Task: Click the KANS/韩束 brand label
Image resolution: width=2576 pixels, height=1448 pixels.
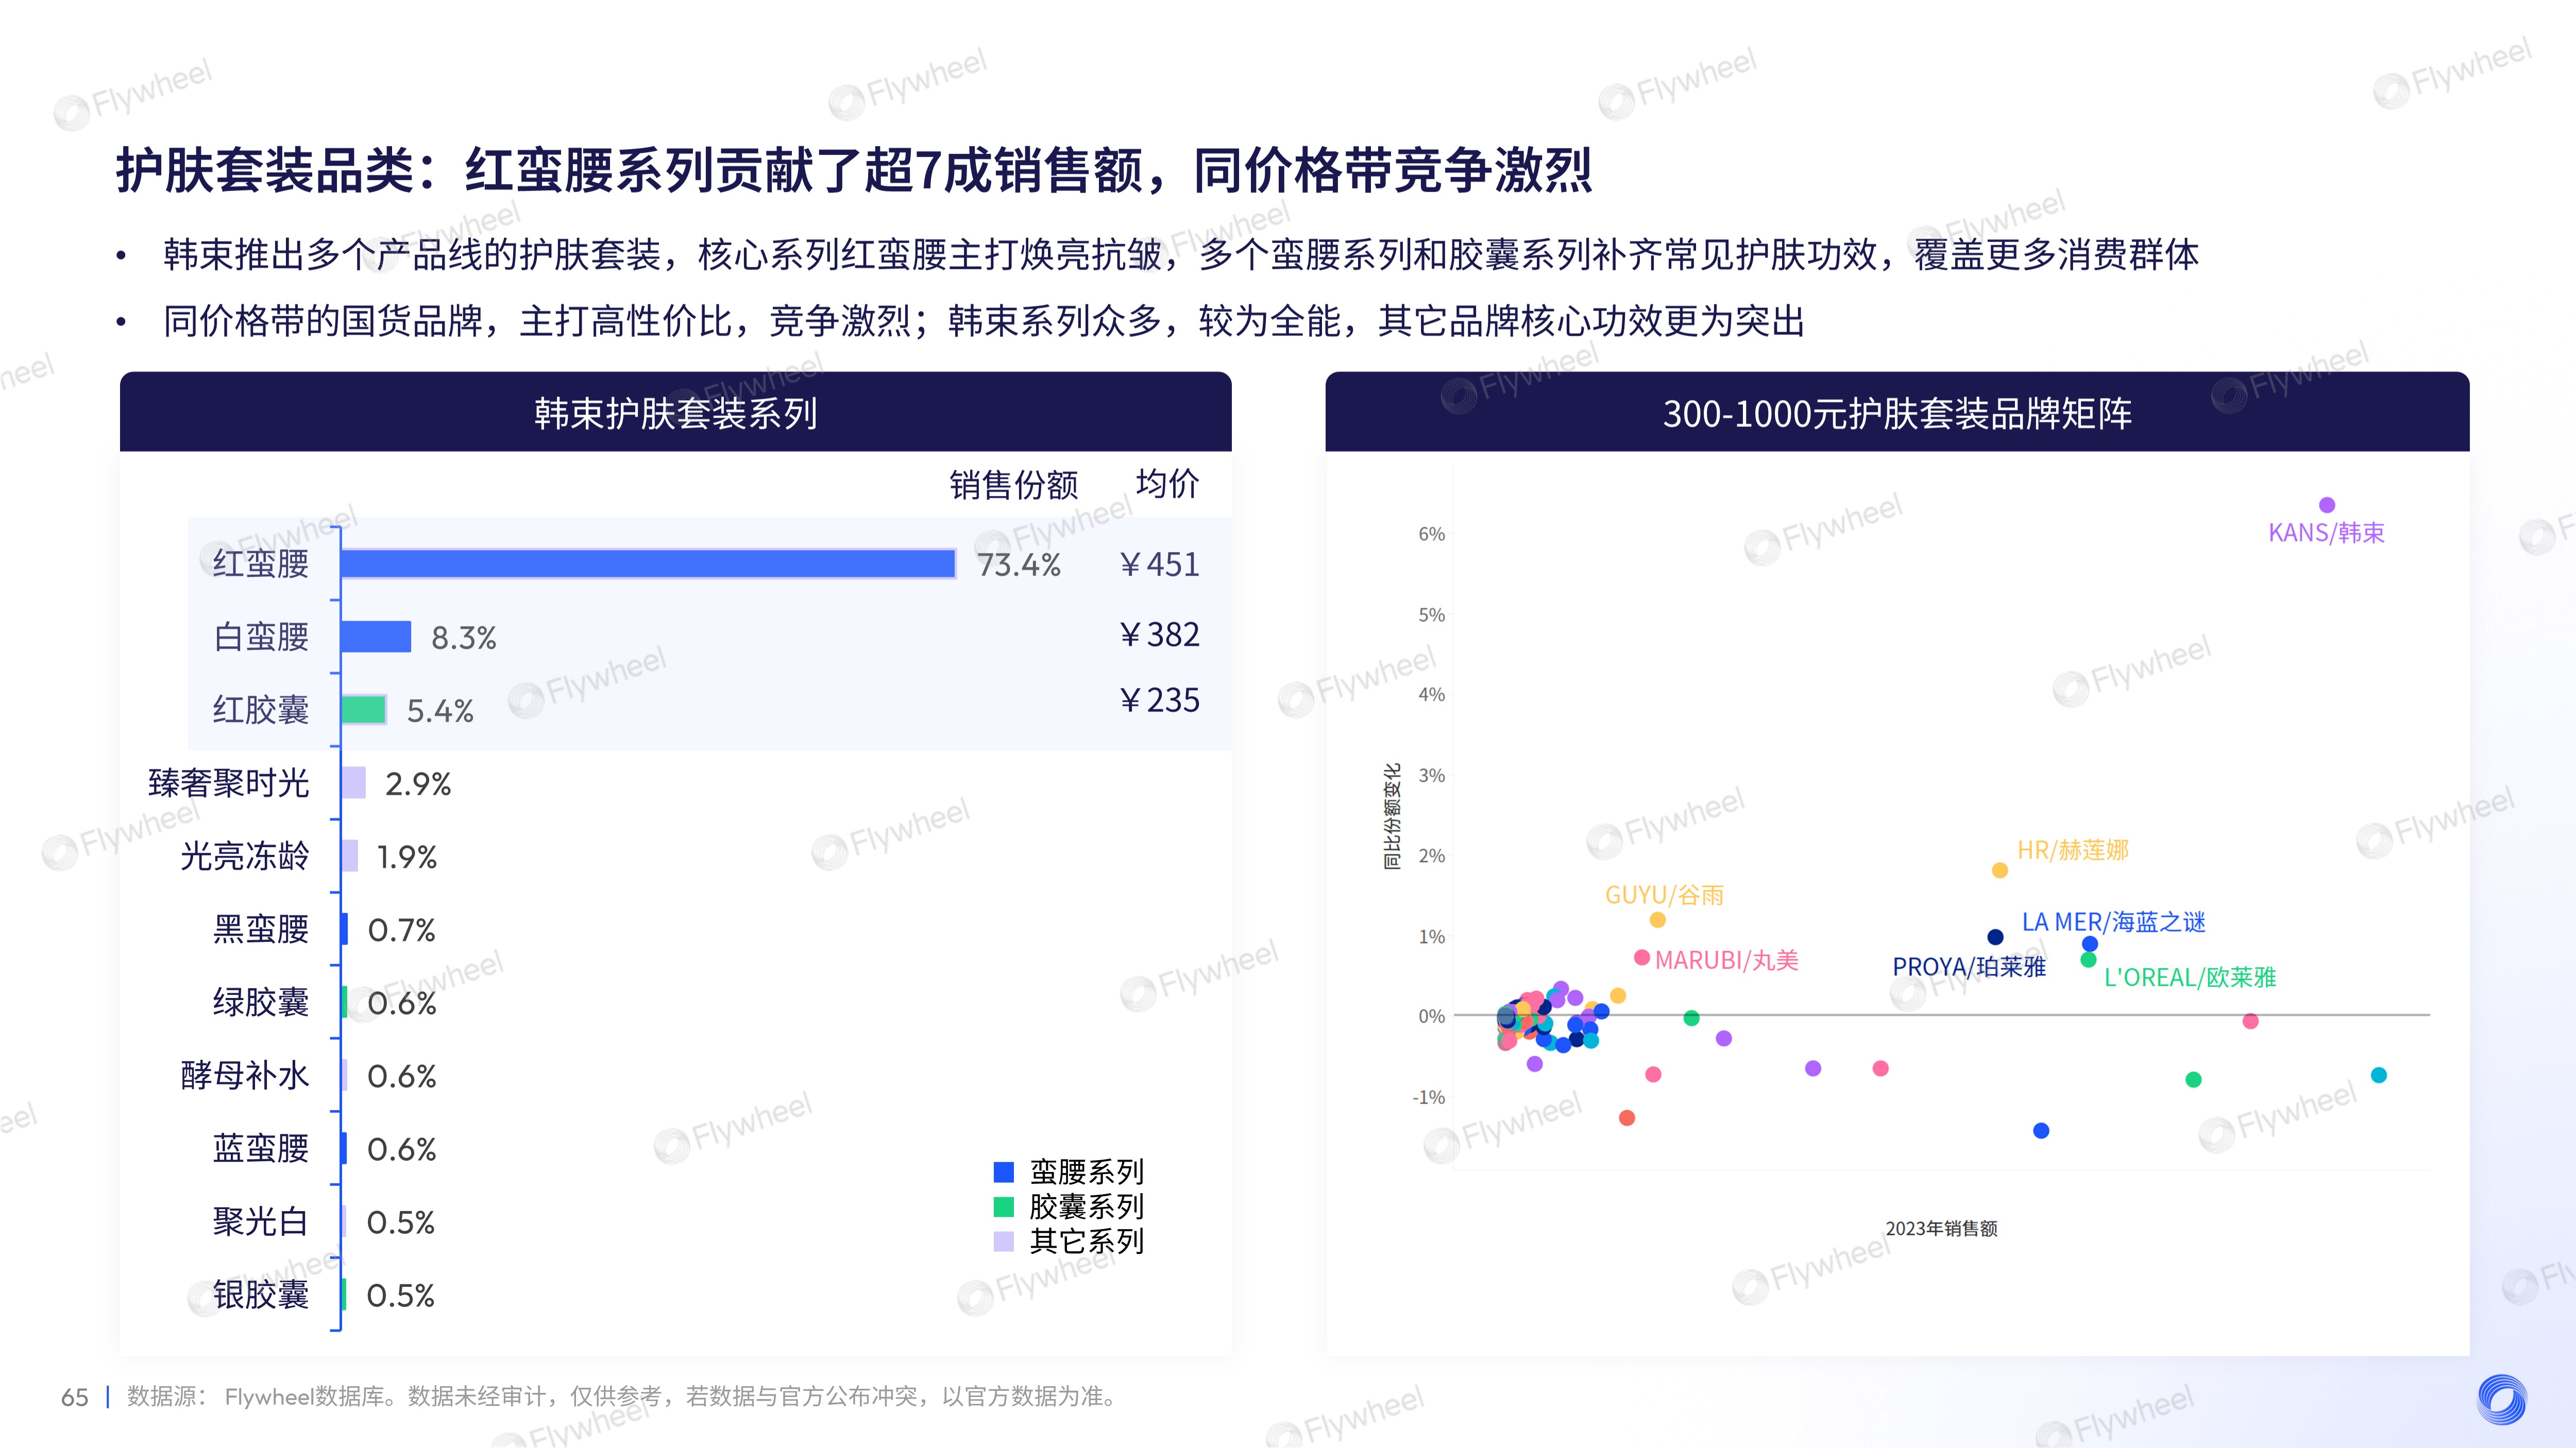Action: point(2326,532)
